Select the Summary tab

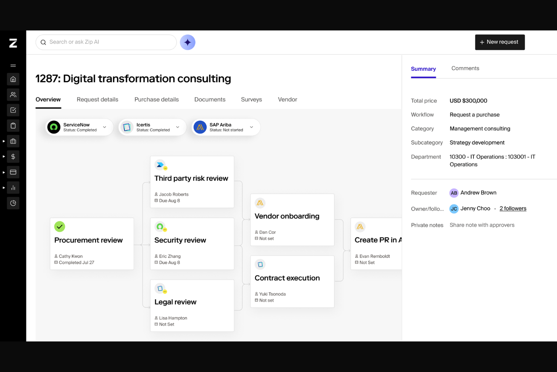[x=423, y=69]
